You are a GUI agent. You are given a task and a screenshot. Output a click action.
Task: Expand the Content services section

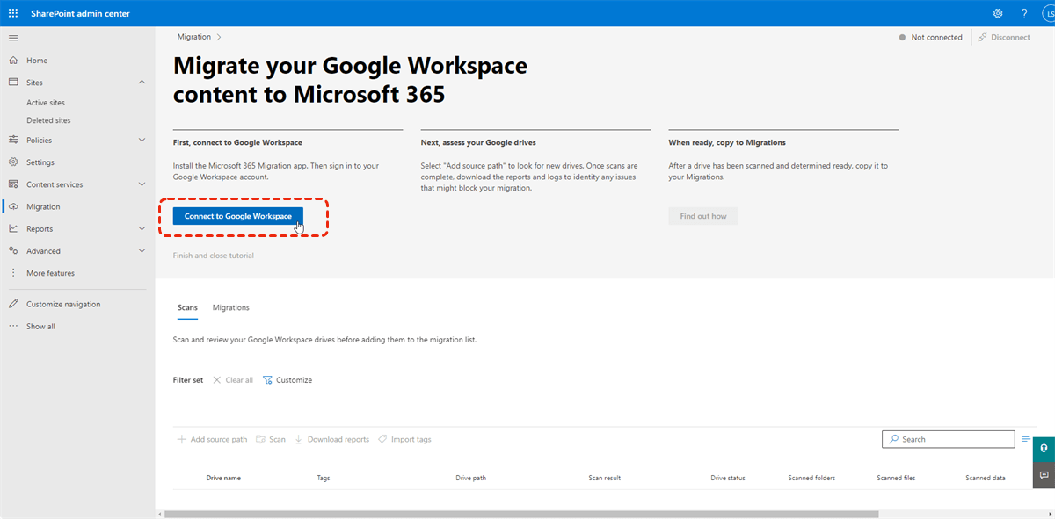click(x=142, y=184)
